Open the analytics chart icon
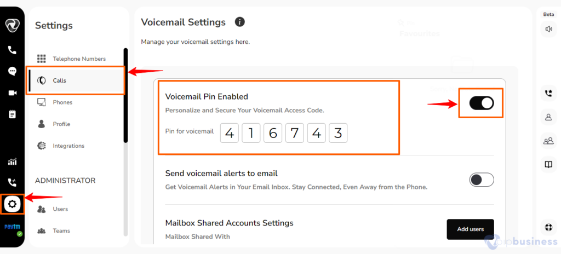 click(12, 161)
